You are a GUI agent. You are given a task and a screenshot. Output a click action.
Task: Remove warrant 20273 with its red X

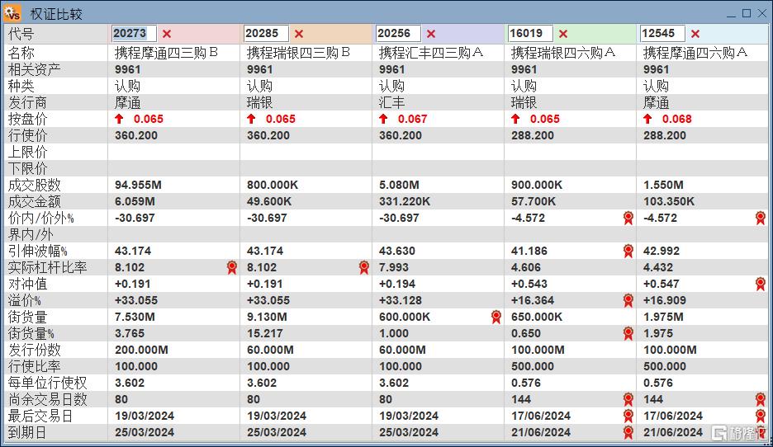pos(167,34)
